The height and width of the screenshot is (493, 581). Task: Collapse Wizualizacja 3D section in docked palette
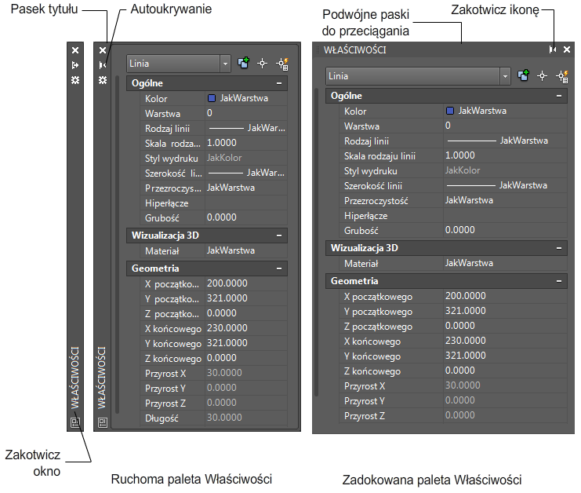(x=559, y=248)
